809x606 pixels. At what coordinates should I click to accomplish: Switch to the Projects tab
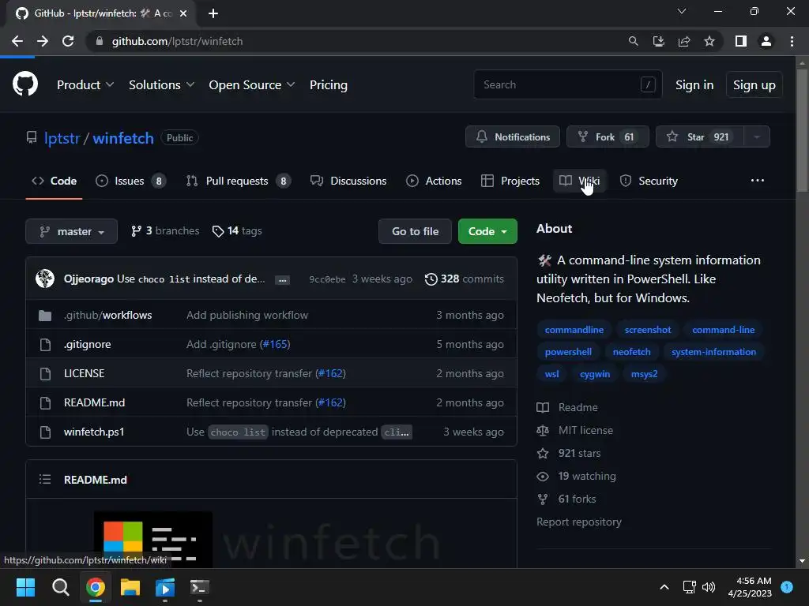(510, 181)
